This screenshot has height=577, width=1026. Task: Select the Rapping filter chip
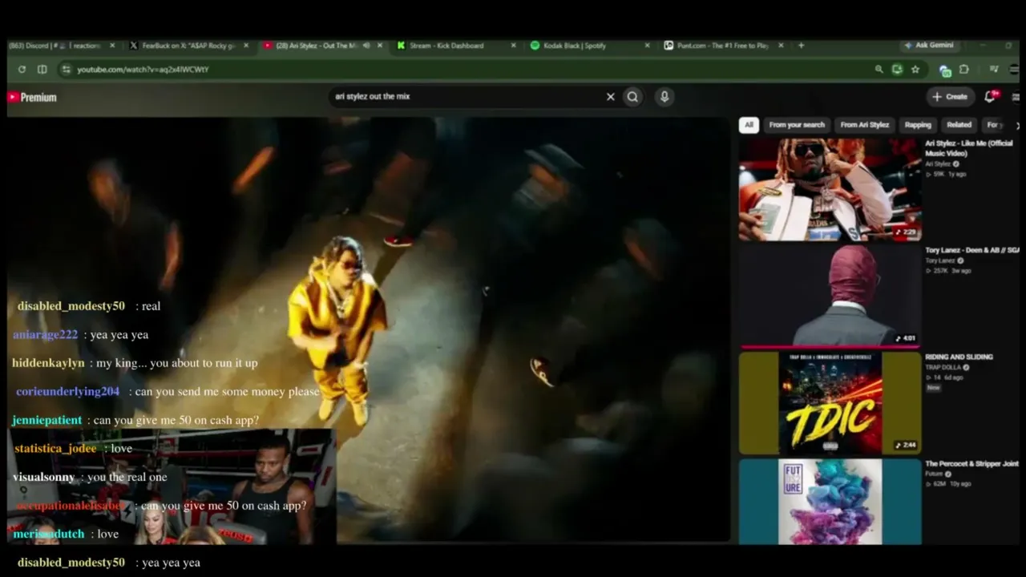pyautogui.click(x=918, y=125)
